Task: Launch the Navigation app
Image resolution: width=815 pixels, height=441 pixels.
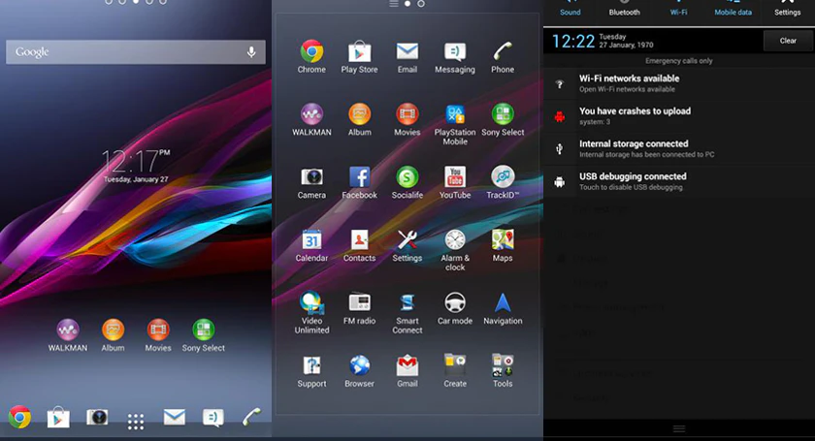Action: coord(503,307)
